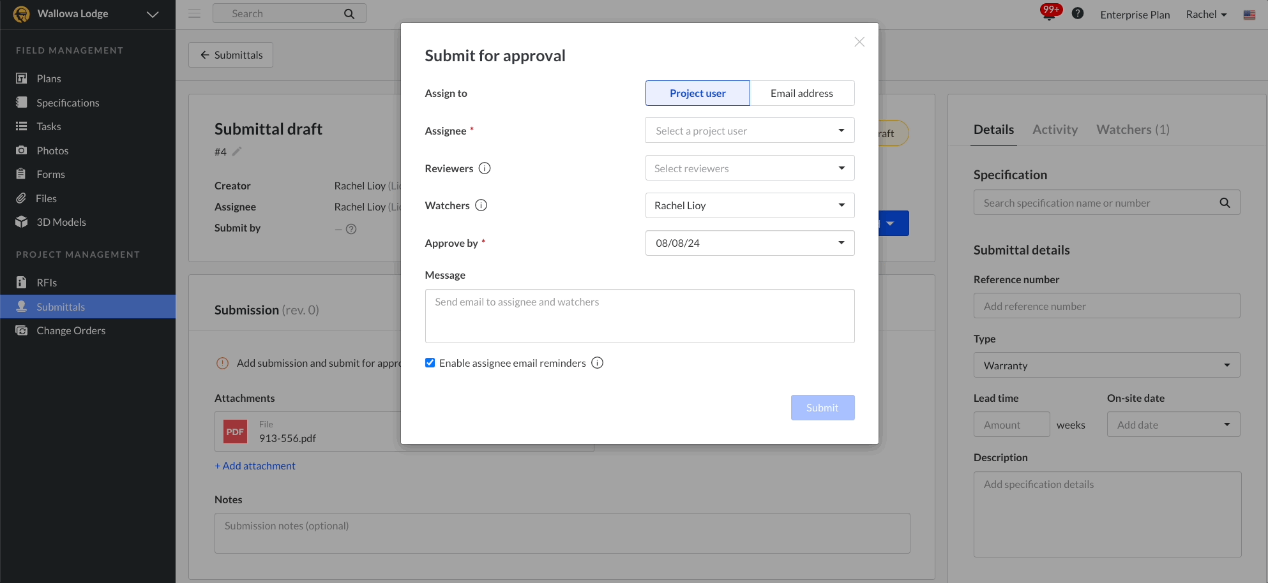Click the PDF file icon for 913-556.pdf
1268x583 pixels.
pos(235,432)
